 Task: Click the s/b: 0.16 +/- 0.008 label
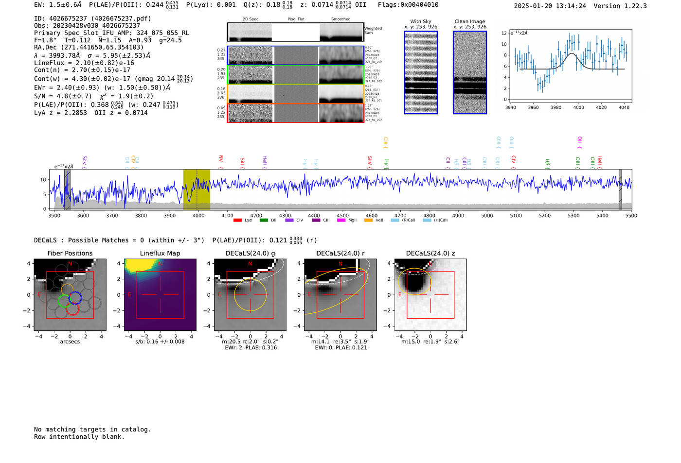[x=160, y=342]
